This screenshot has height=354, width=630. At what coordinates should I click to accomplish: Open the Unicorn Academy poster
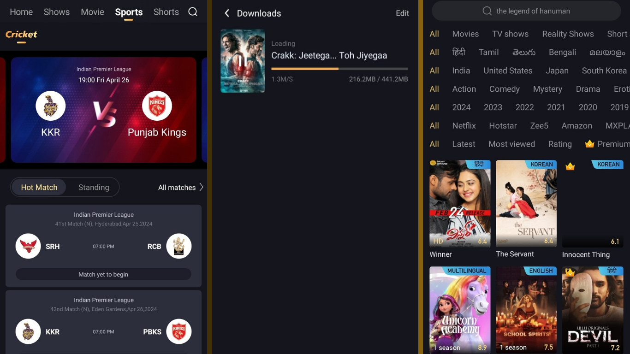point(460,310)
